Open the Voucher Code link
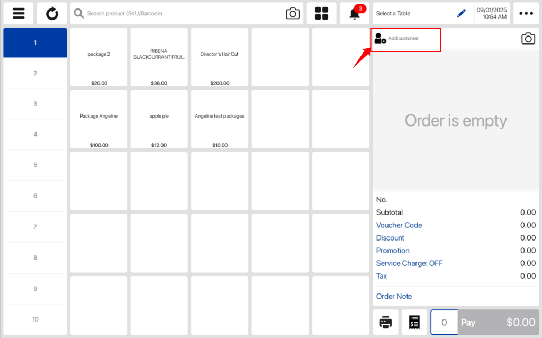Viewport: 542px width, 338px height. 399,225
